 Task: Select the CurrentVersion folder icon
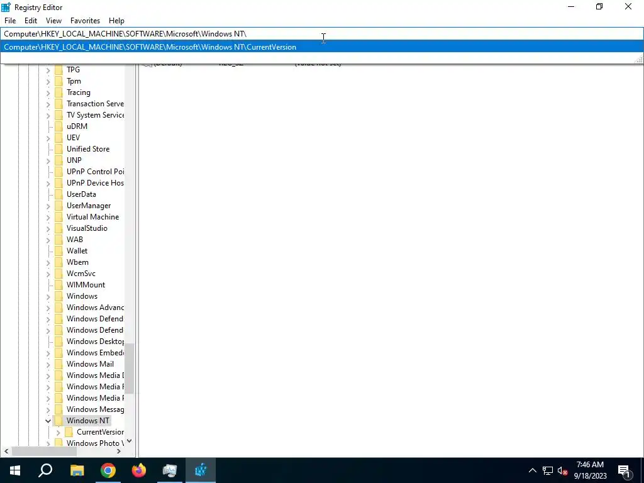tap(69, 431)
